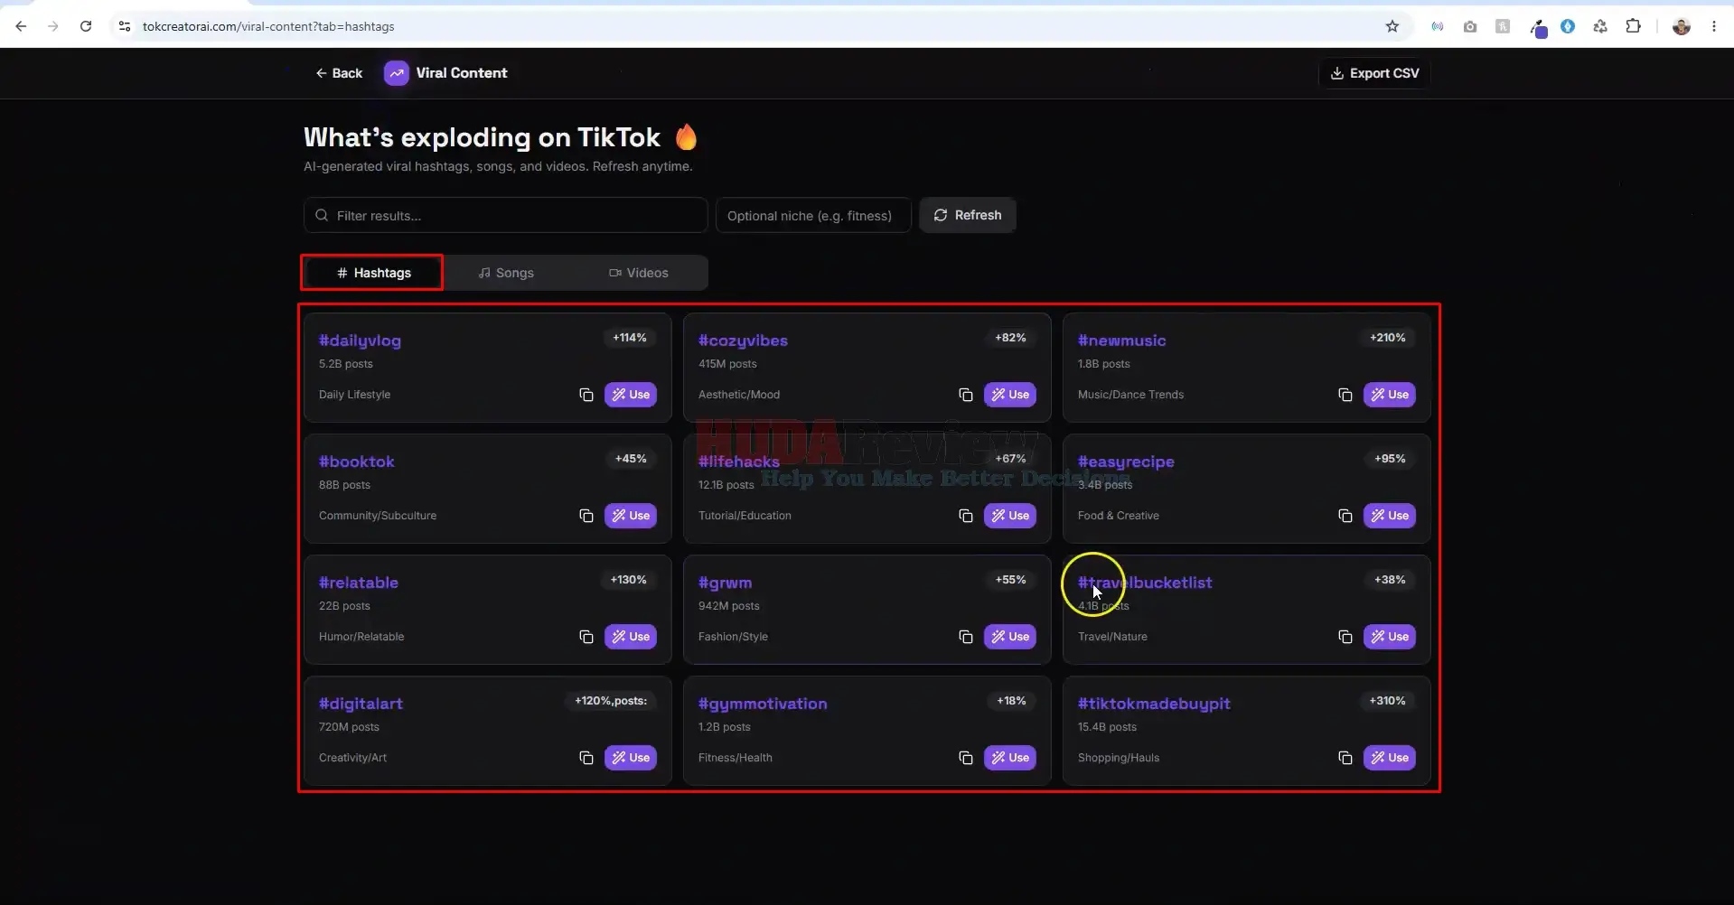Image resolution: width=1734 pixels, height=905 pixels.
Task: Click the browser address bar URL
Action: click(268, 26)
